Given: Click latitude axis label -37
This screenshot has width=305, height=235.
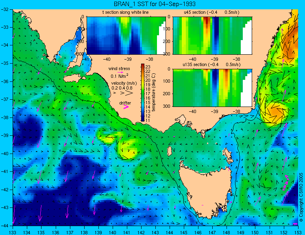Looking at the screenshot, I should coord(5,99).
